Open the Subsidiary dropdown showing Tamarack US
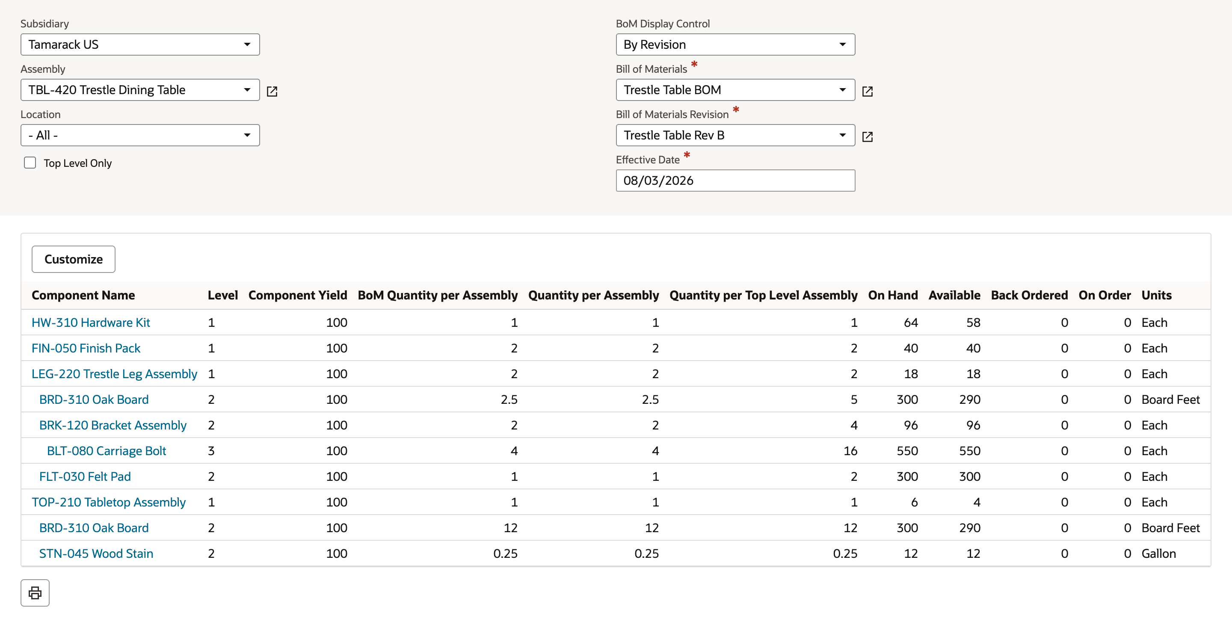Image resolution: width=1232 pixels, height=628 pixels. (x=140, y=44)
